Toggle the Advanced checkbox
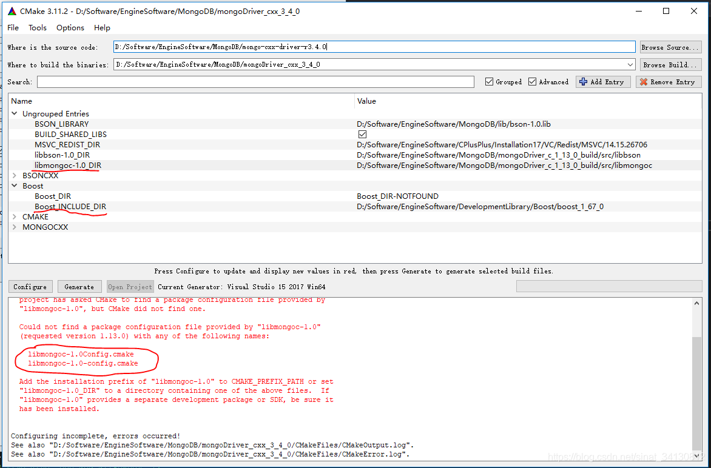The width and height of the screenshot is (711, 468). pyautogui.click(x=533, y=82)
